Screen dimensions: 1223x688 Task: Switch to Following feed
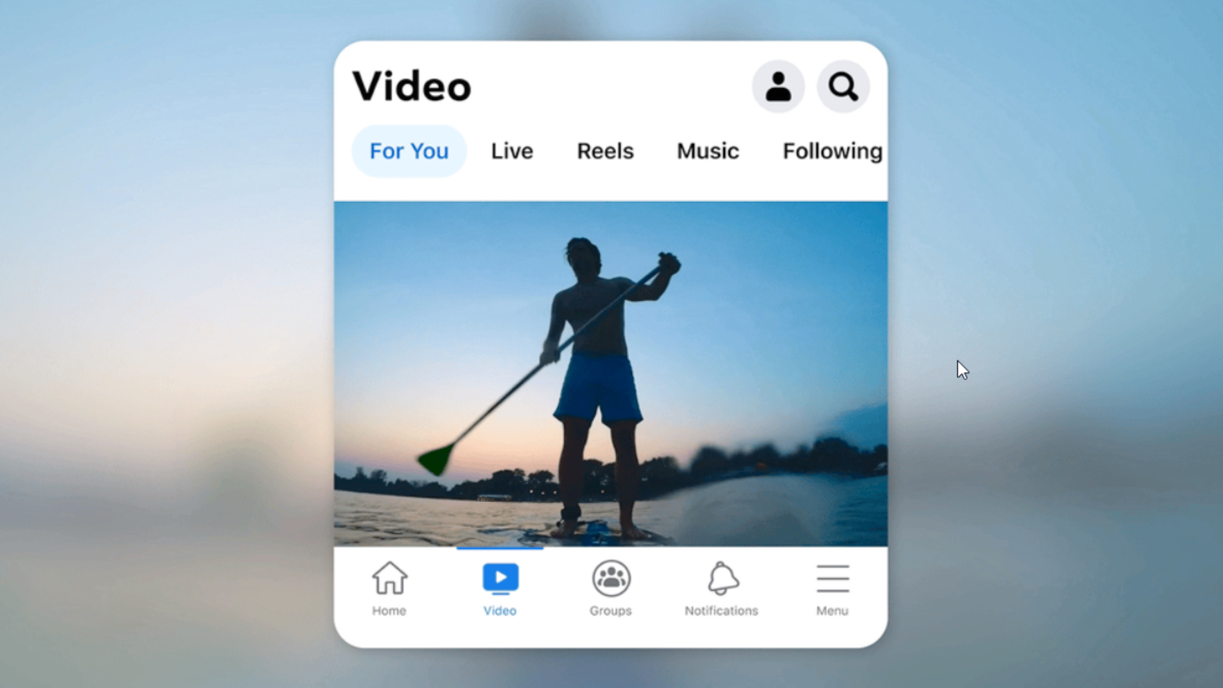831,151
